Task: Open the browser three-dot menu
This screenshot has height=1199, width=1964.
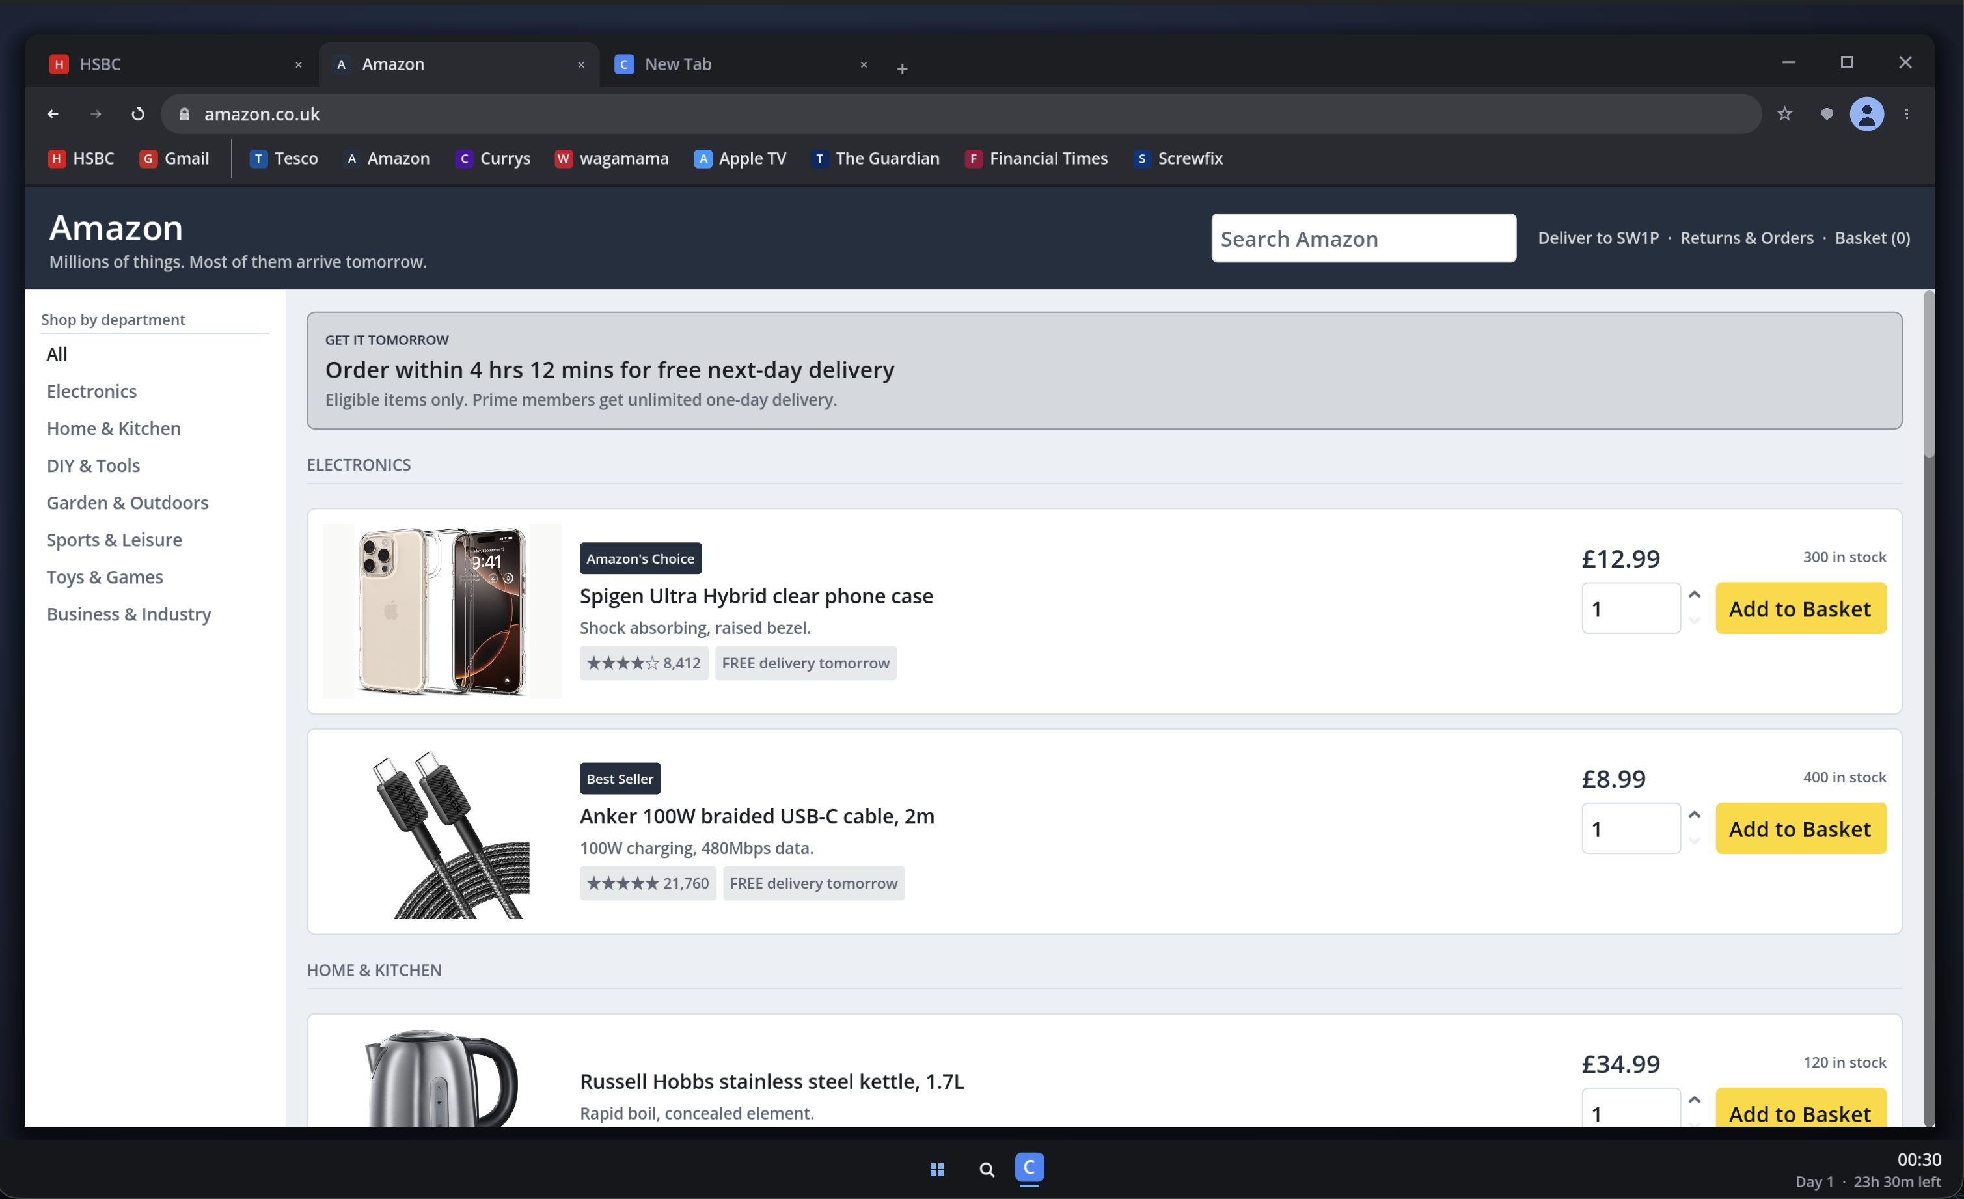Action: click(1907, 114)
